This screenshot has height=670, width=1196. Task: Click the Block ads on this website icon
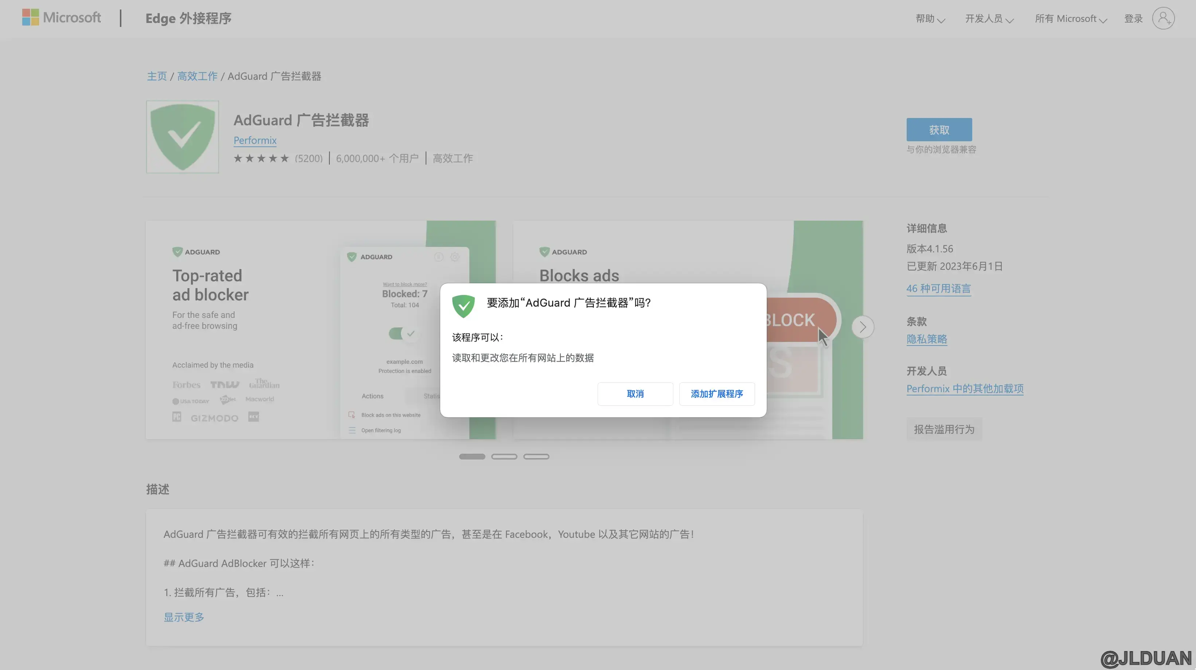click(351, 415)
